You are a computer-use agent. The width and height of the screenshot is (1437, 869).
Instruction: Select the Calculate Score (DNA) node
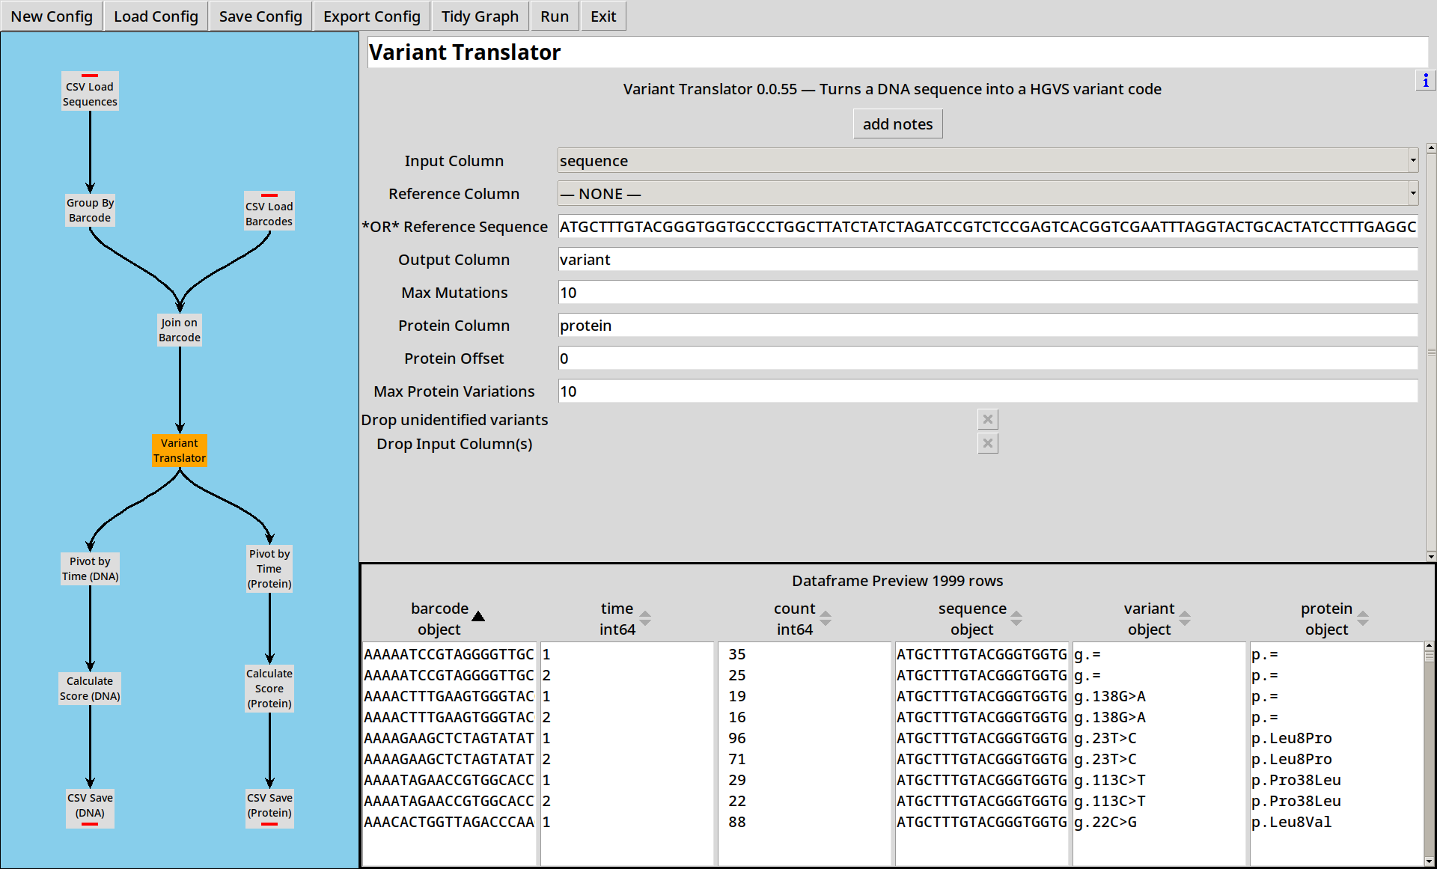point(90,689)
